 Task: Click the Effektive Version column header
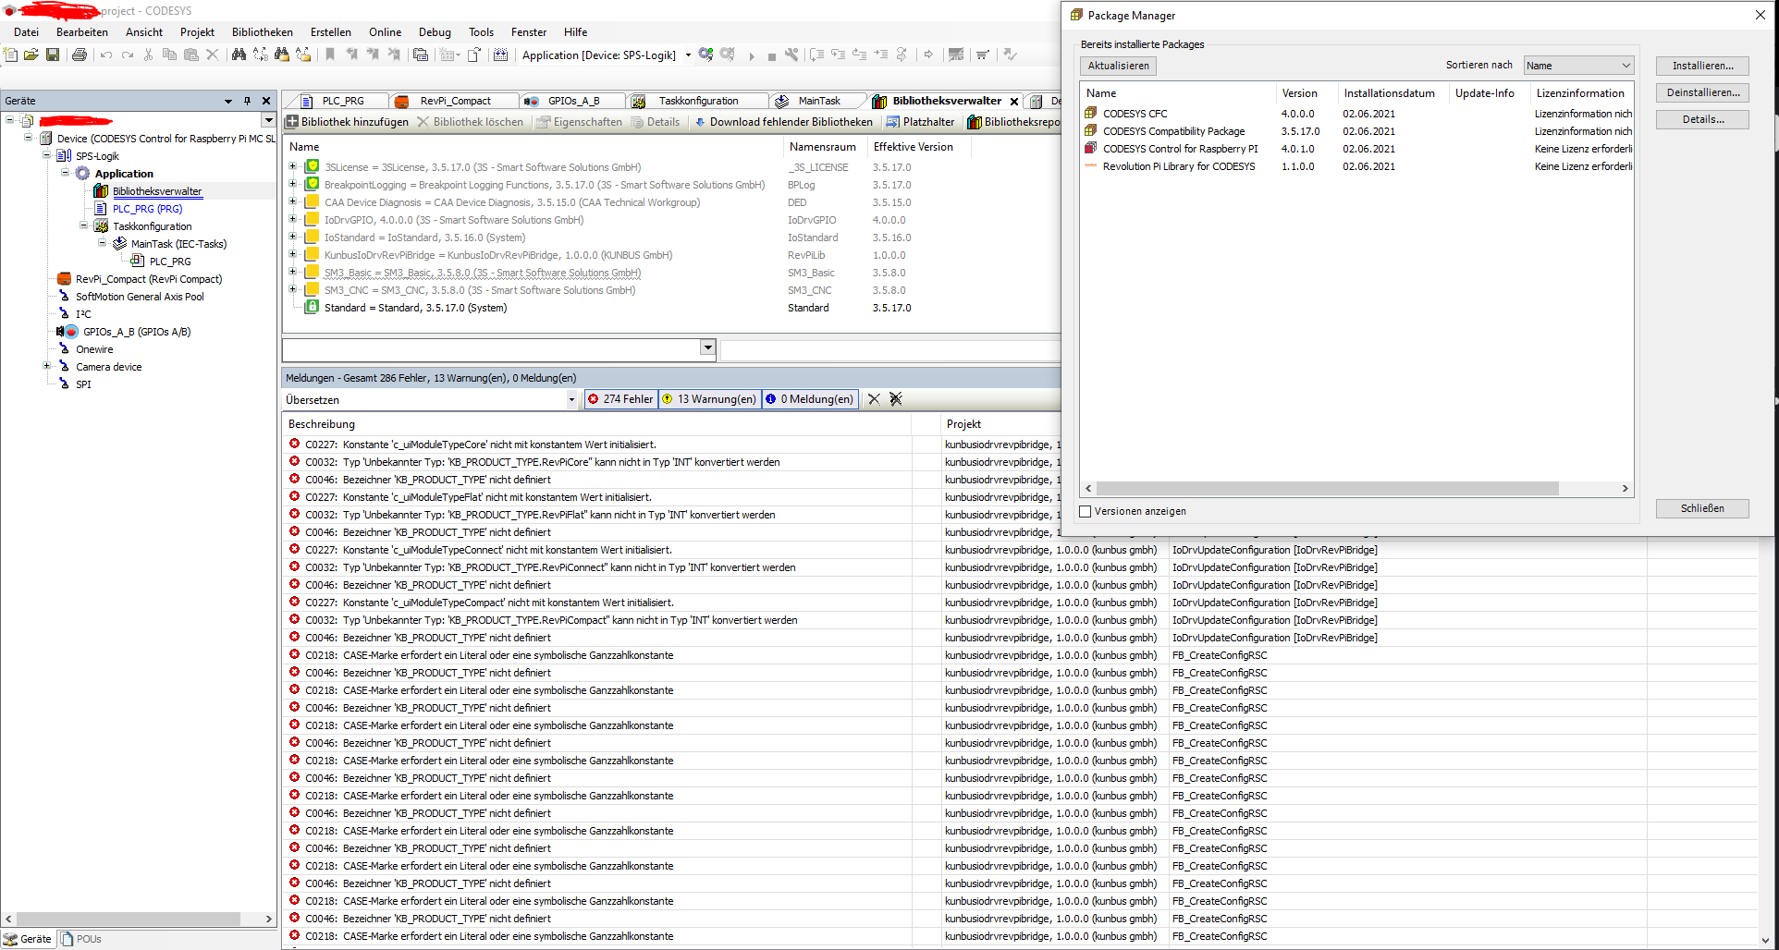coord(913,147)
